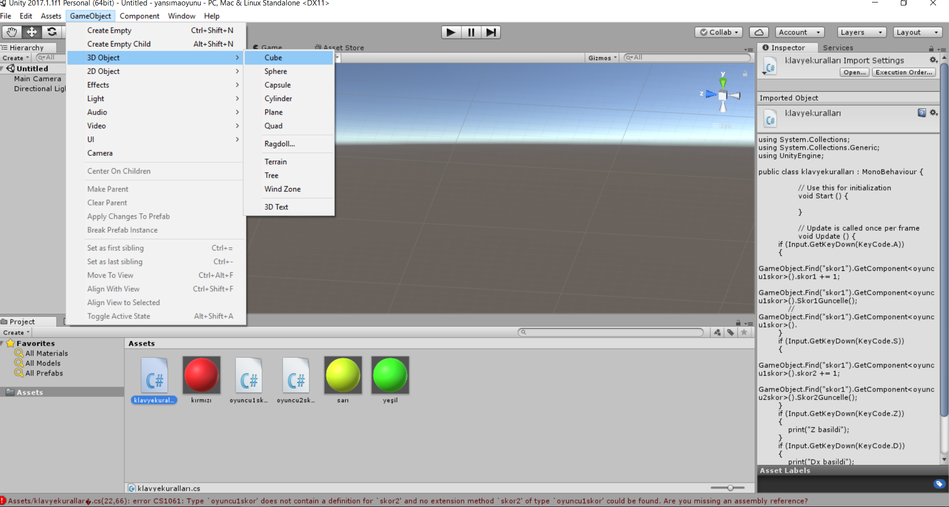Click the Pause button

pos(471,32)
